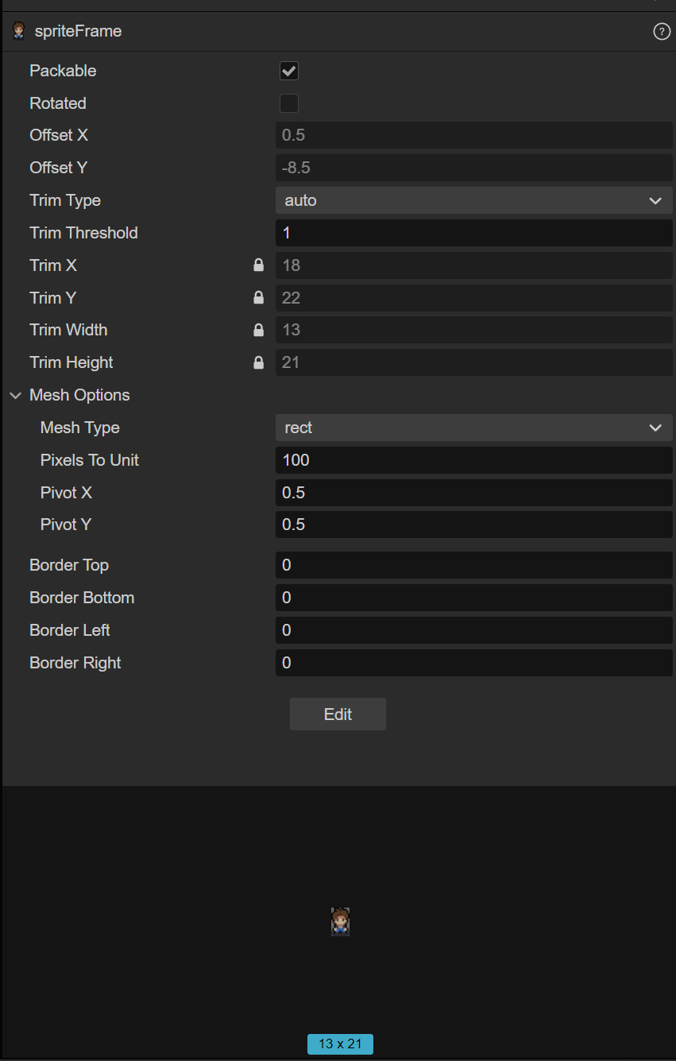Click the spriteFrame character icon in header

[18, 32]
